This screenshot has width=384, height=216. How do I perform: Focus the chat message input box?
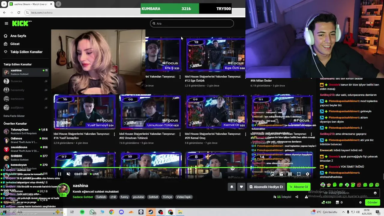pos(349,193)
